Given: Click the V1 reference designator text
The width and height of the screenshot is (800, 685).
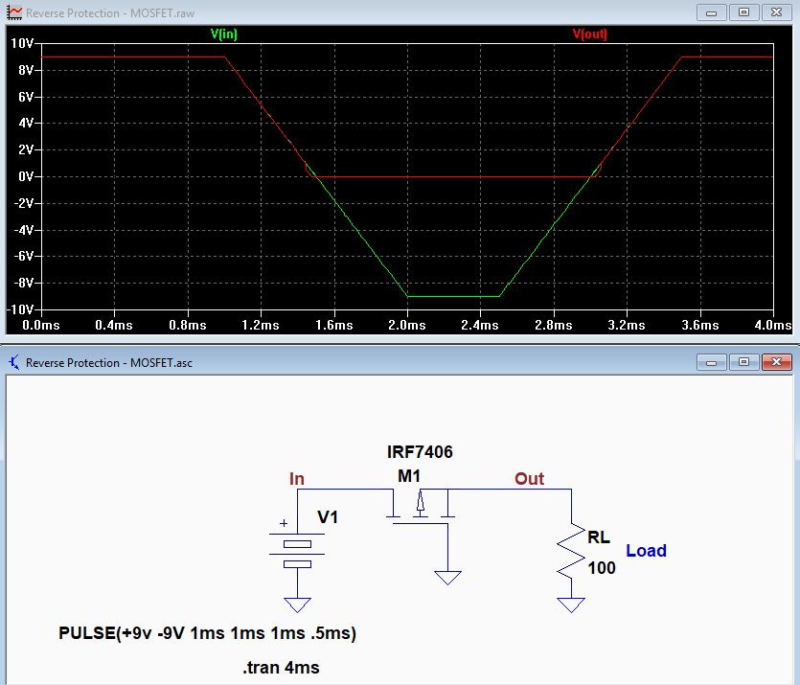Looking at the screenshot, I should coord(328,517).
